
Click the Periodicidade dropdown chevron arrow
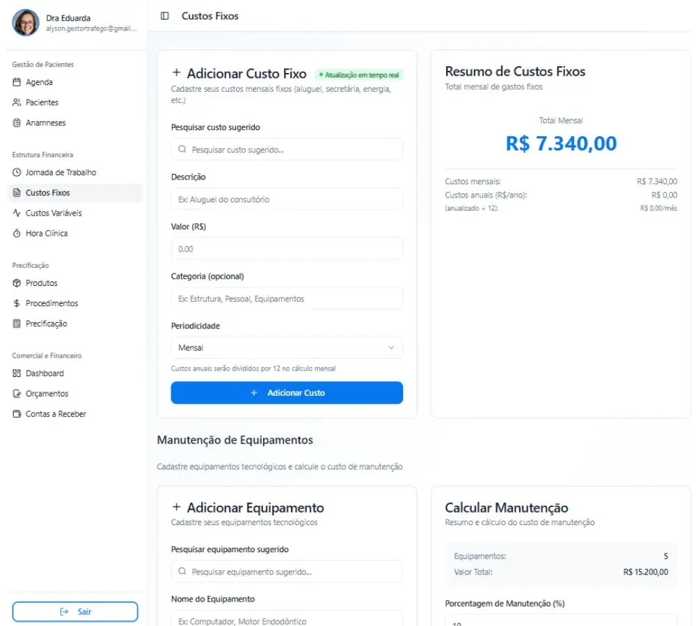391,348
